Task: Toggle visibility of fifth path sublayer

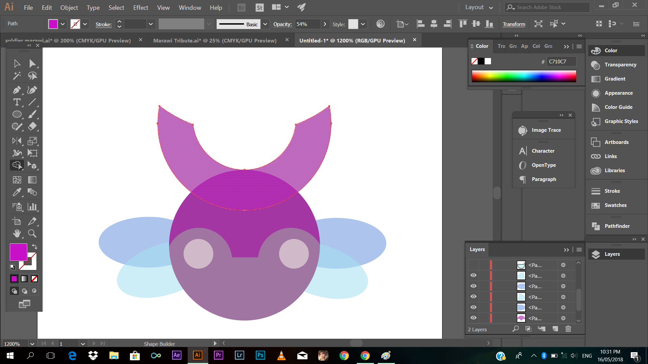Action: (474, 307)
